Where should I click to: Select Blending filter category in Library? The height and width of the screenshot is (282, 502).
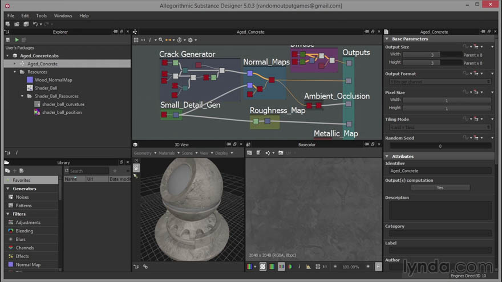(x=25, y=231)
